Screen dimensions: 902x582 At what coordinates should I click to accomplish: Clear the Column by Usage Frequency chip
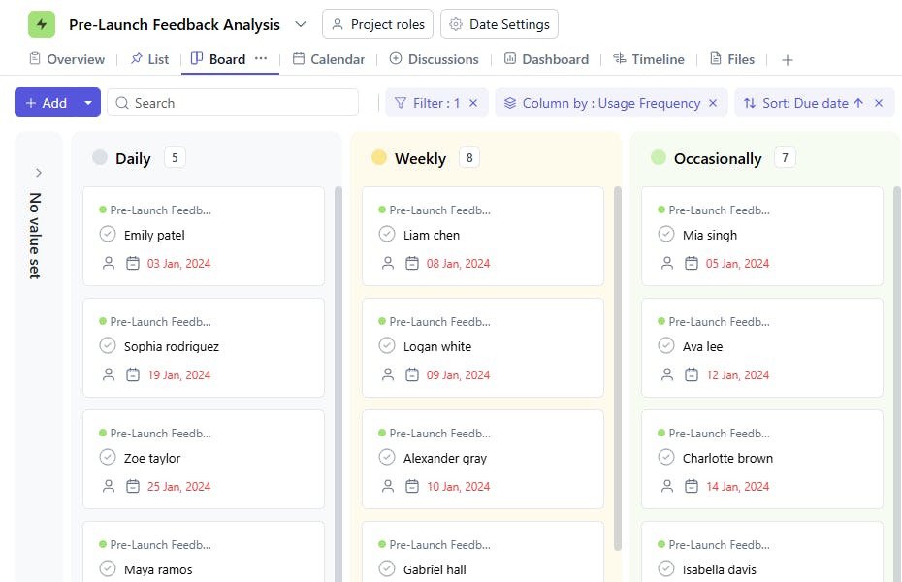click(713, 103)
